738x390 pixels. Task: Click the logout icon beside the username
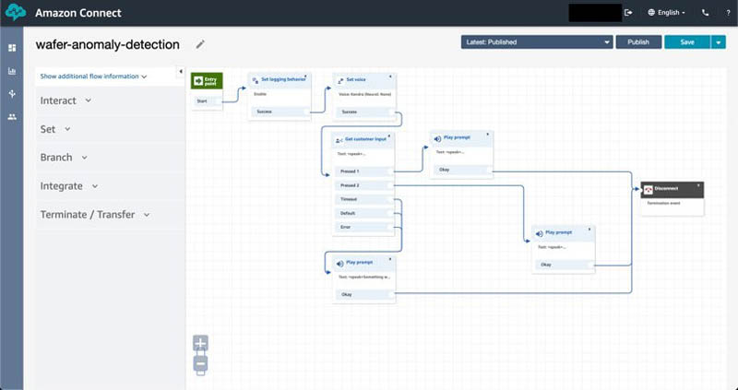(x=628, y=13)
